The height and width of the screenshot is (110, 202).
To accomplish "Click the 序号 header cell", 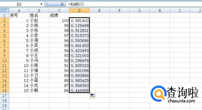I will pyautogui.click(x=19, y=15).
